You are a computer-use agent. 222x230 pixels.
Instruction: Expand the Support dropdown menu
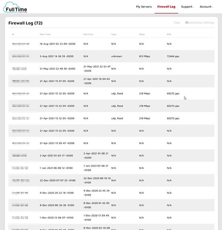187,7
